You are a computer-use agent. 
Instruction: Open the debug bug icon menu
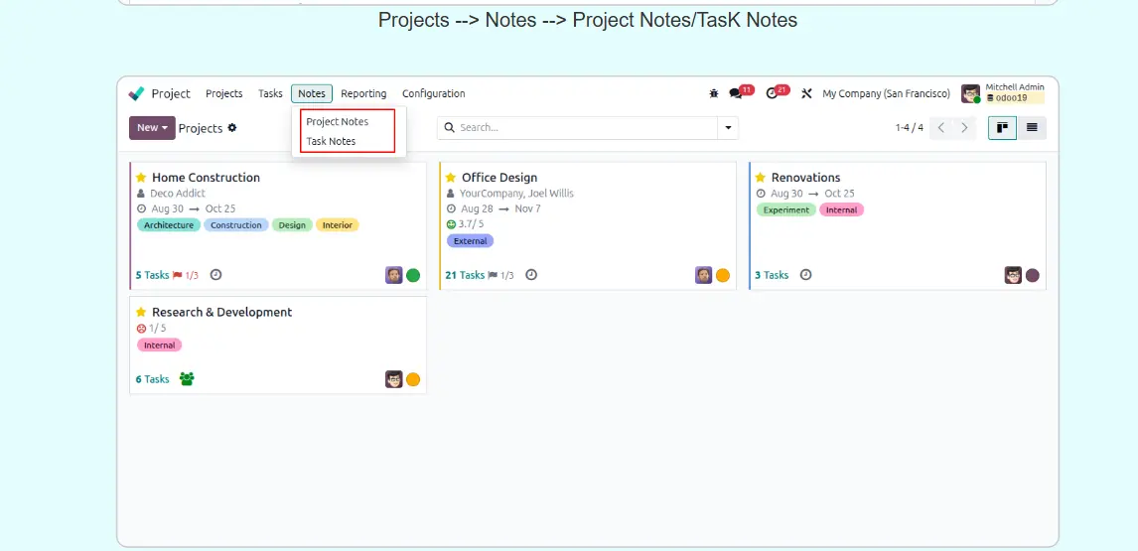pyautogui.click(x=714, y=93)
